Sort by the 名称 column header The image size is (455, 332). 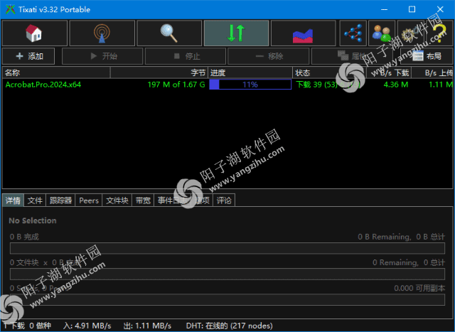click(56, 73)
